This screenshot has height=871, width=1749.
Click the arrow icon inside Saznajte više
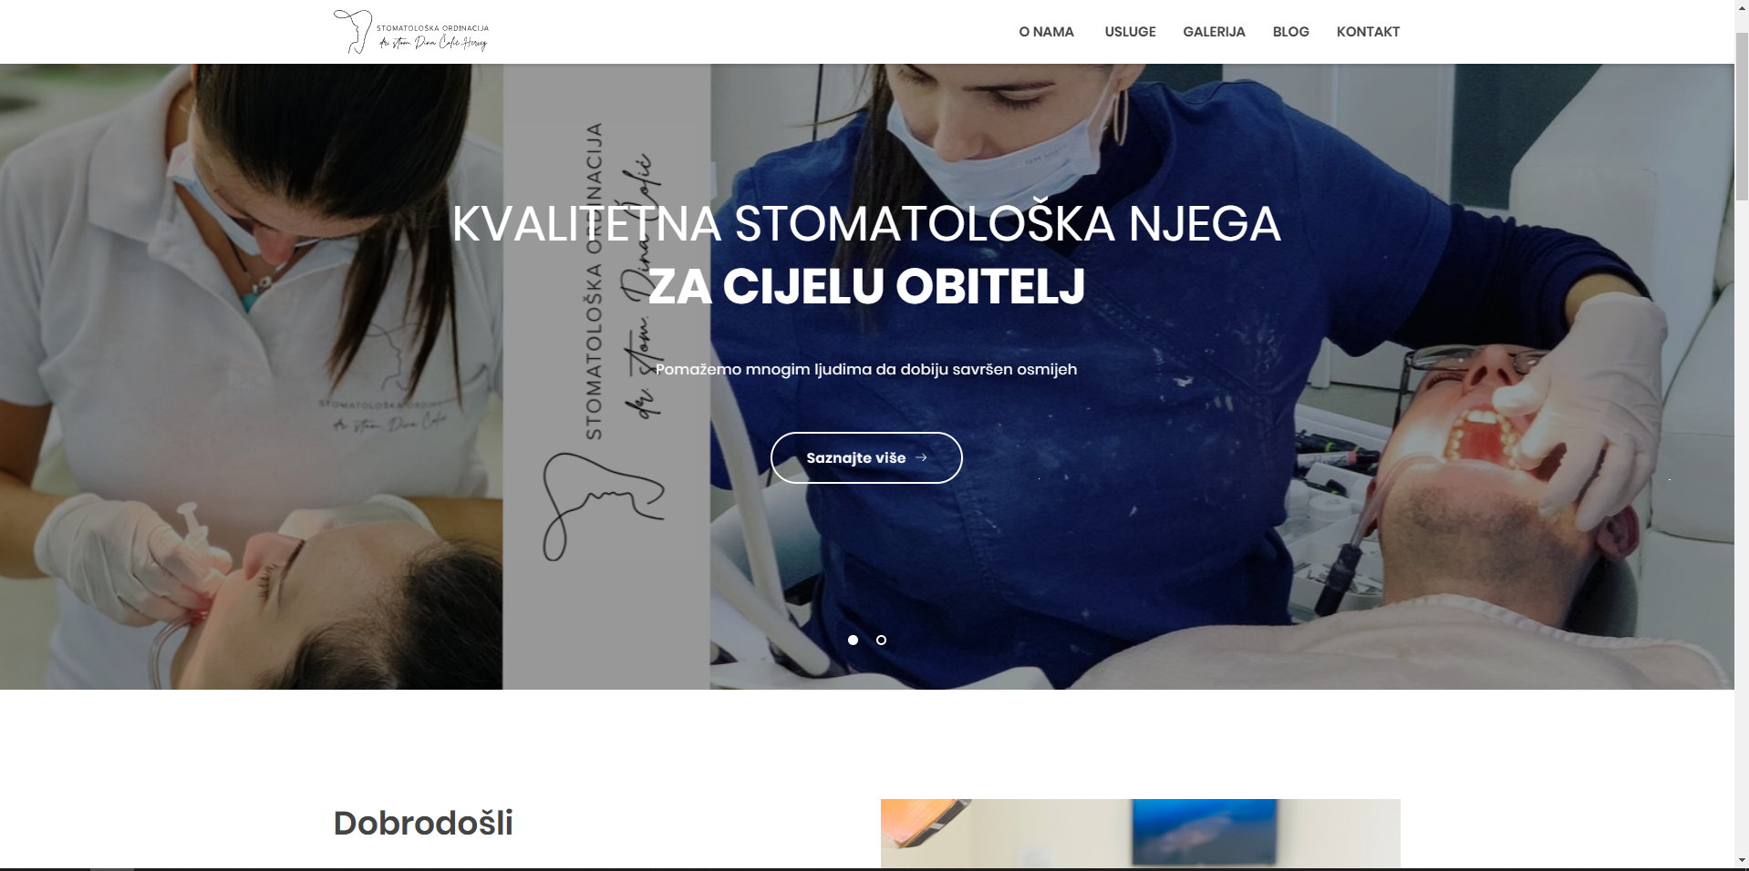[x=921, y=457]
